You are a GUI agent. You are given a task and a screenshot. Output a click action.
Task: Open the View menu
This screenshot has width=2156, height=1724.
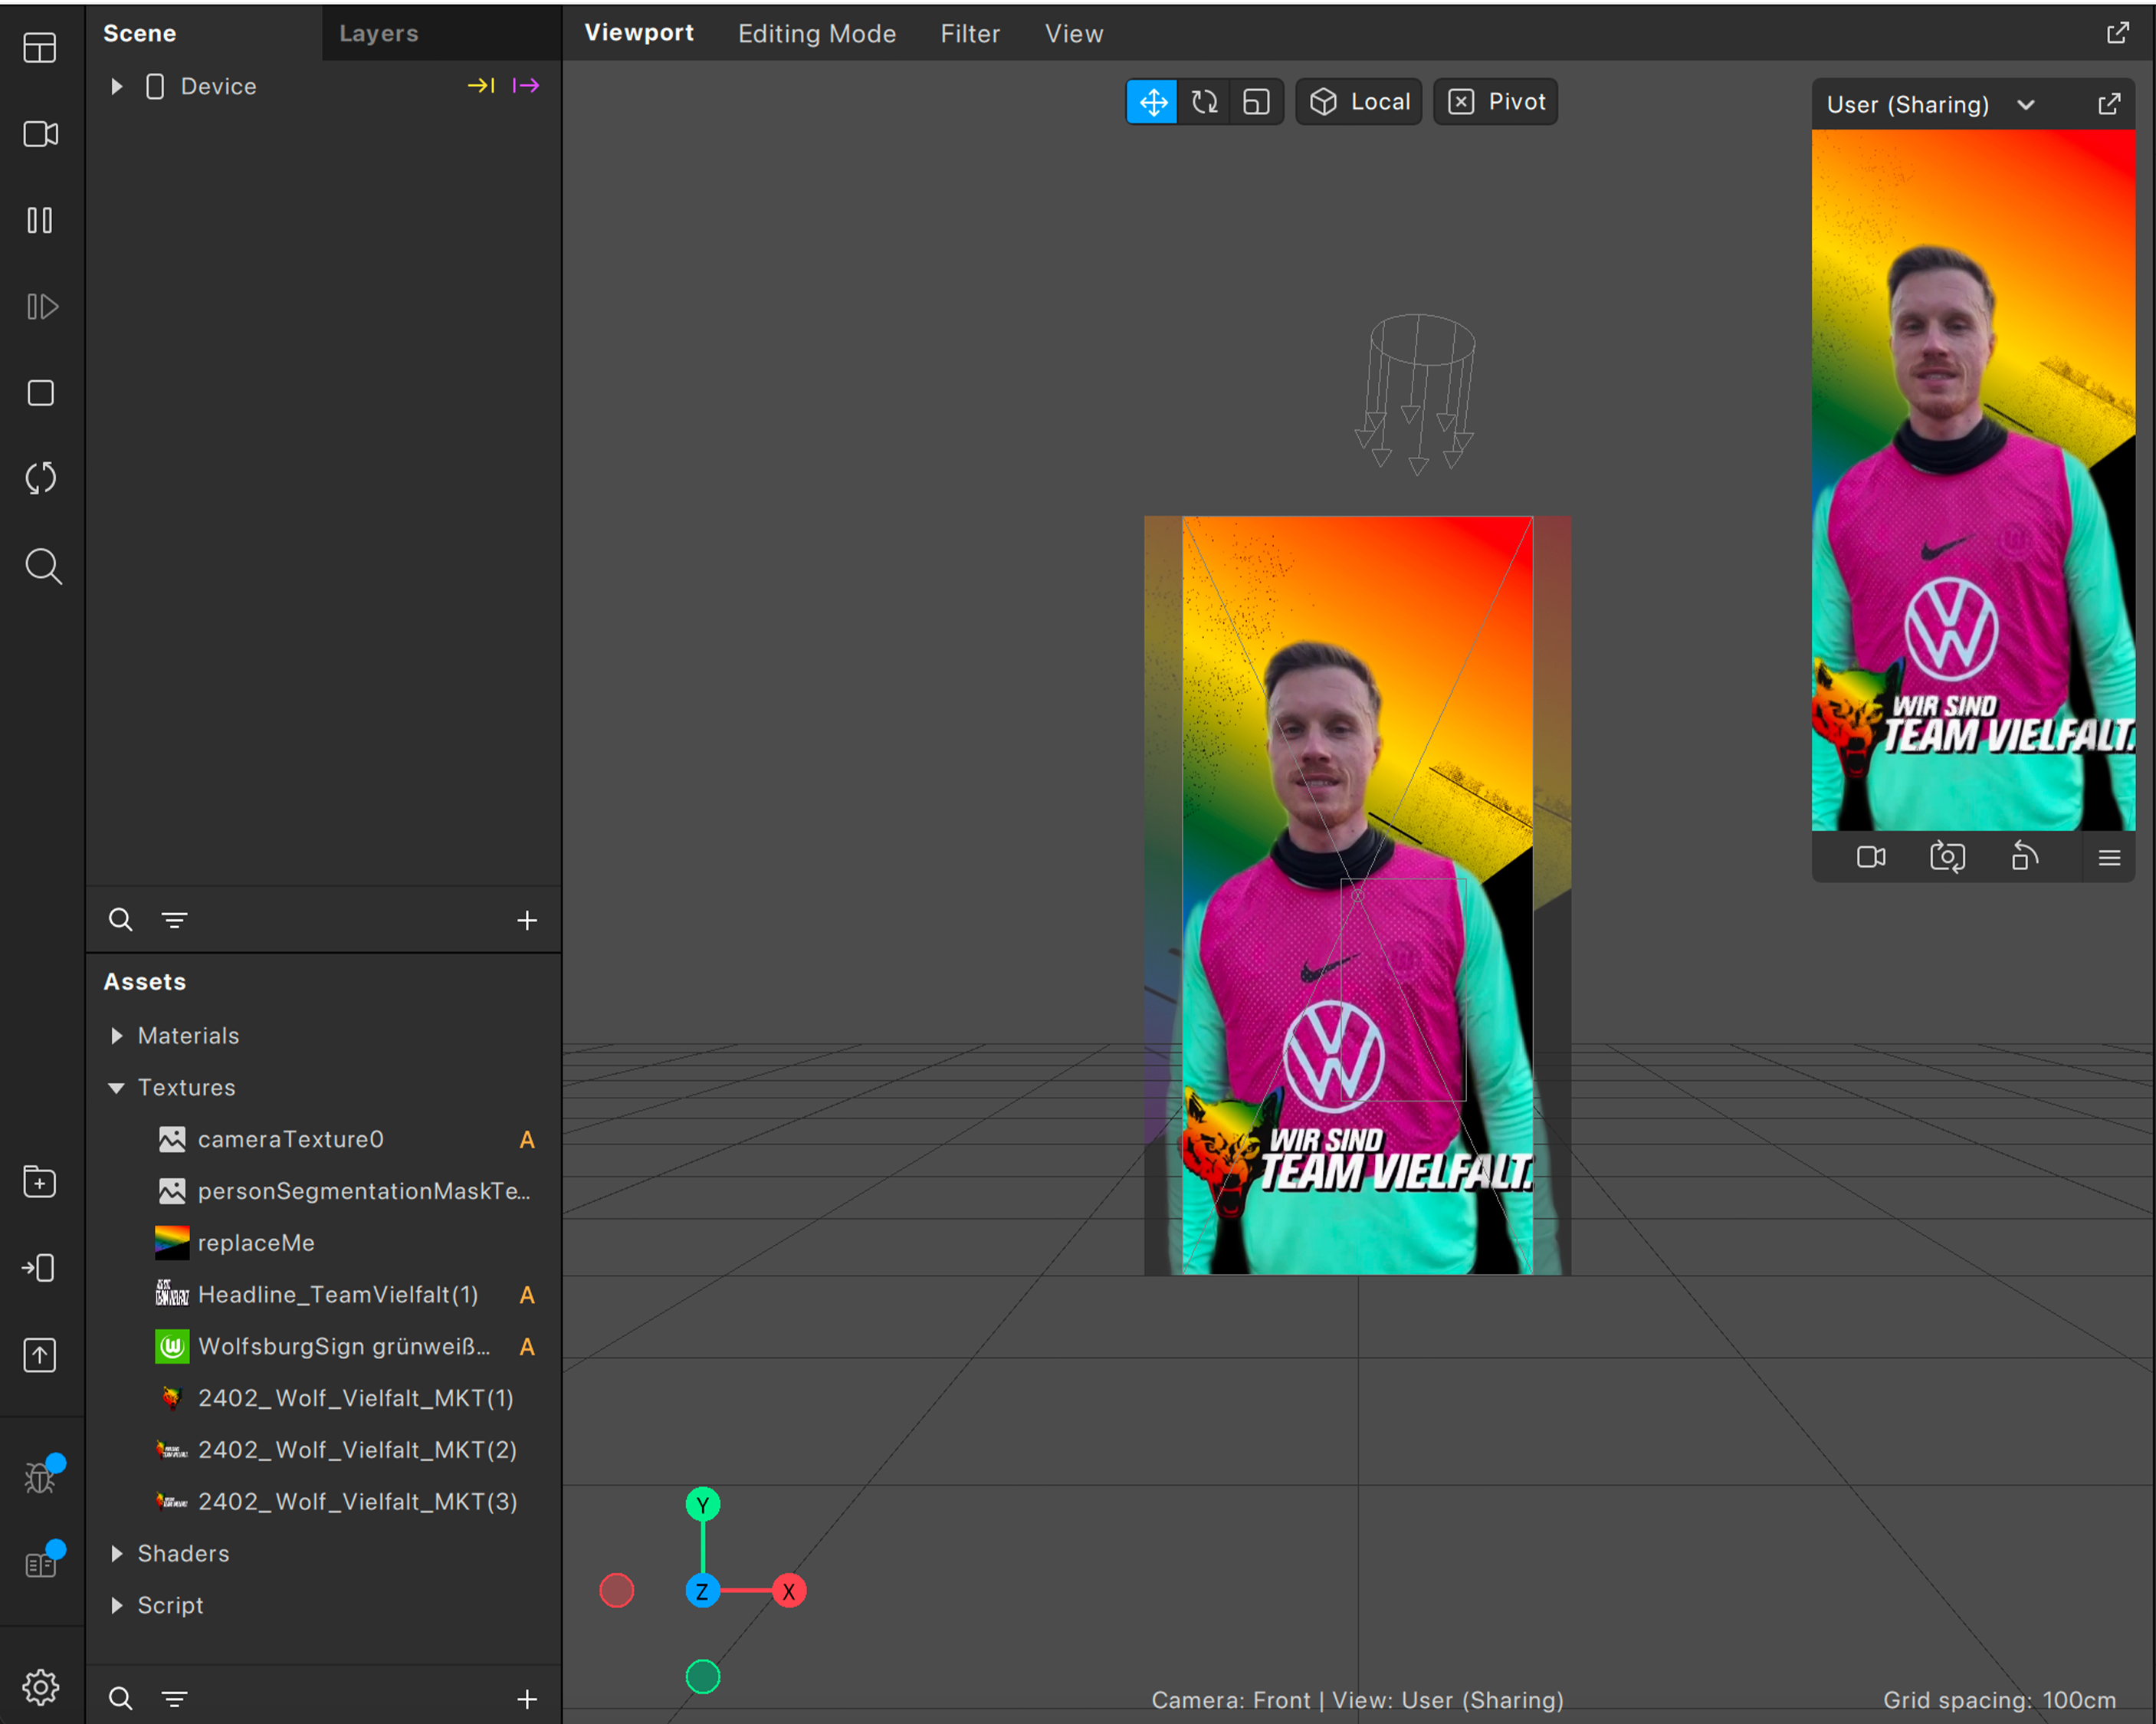click(1074, 34)
